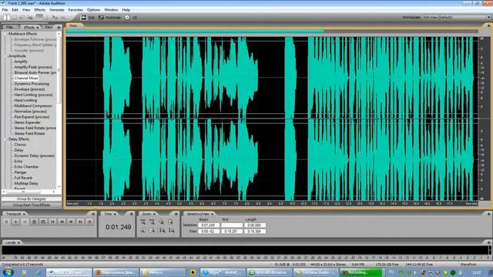
Task: Open Time panel options menu
Action: [132, 214]
